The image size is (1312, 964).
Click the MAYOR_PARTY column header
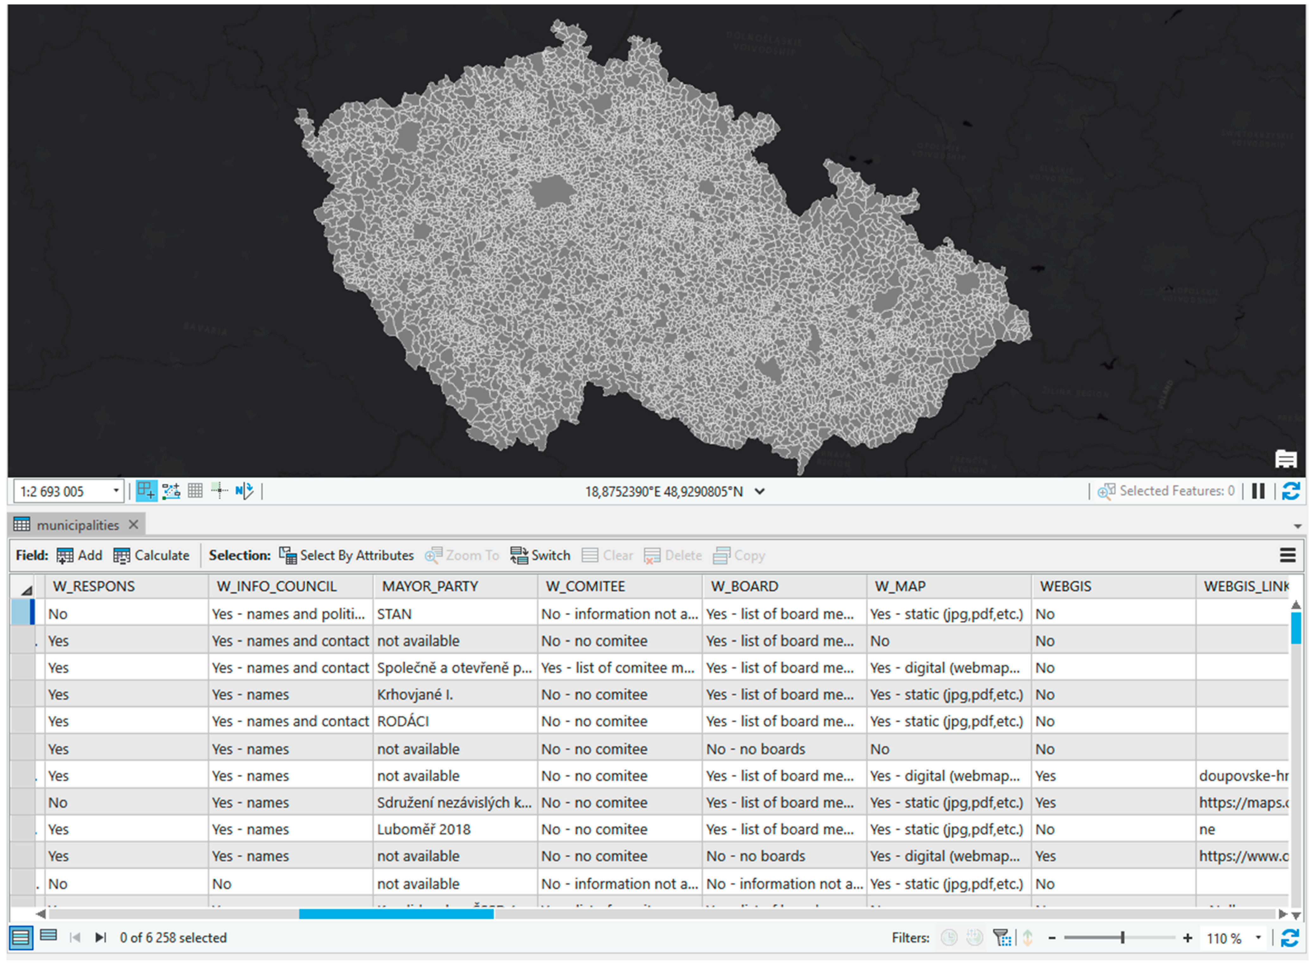(430, 586)
